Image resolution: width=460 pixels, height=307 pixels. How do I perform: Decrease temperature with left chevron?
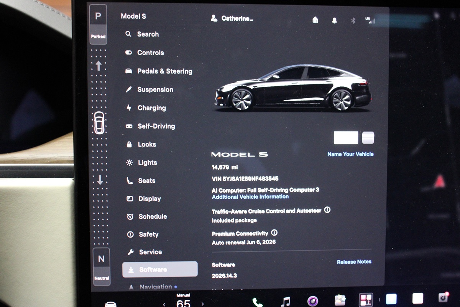pos(164,304)
